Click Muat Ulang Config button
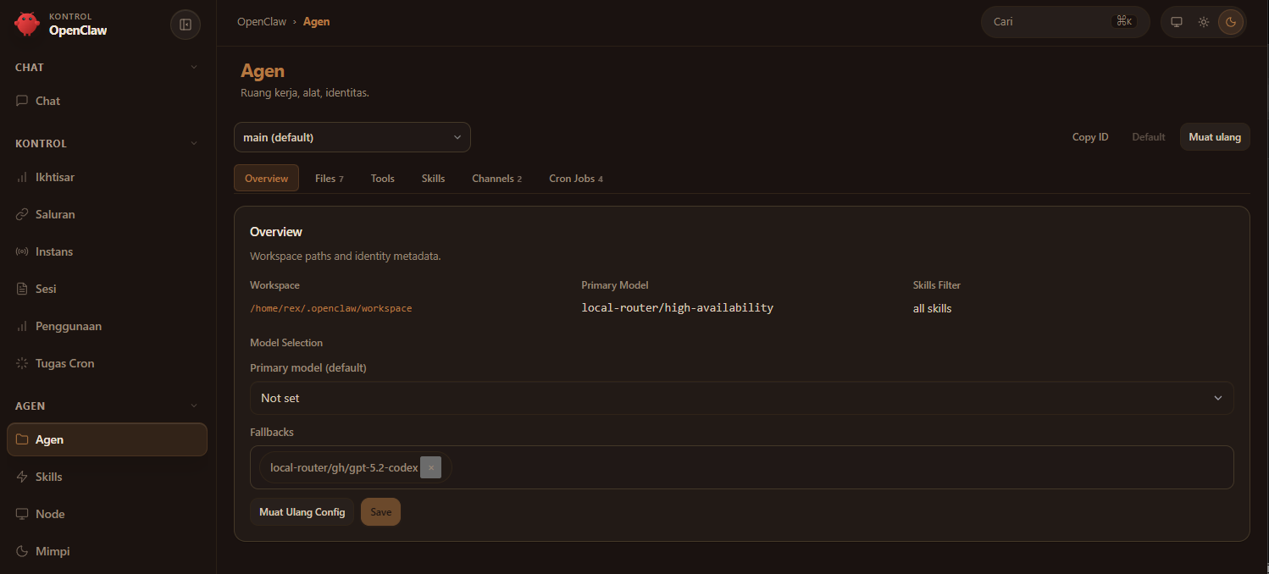 pos(302,511)
